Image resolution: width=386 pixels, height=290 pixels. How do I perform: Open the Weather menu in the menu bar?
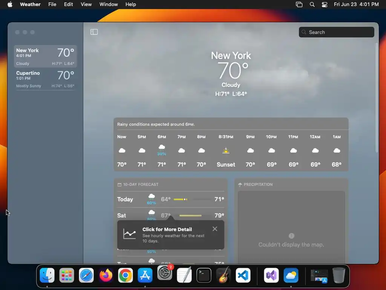pos(30,5)
